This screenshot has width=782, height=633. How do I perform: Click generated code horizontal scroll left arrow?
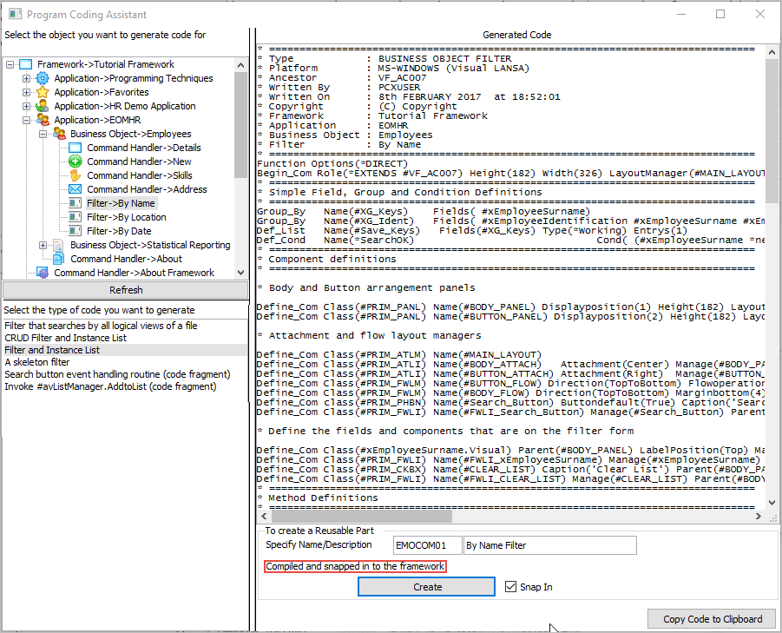click(x=265, y=517)
